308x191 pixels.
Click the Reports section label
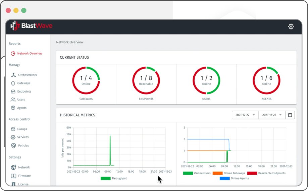[14, 44]
